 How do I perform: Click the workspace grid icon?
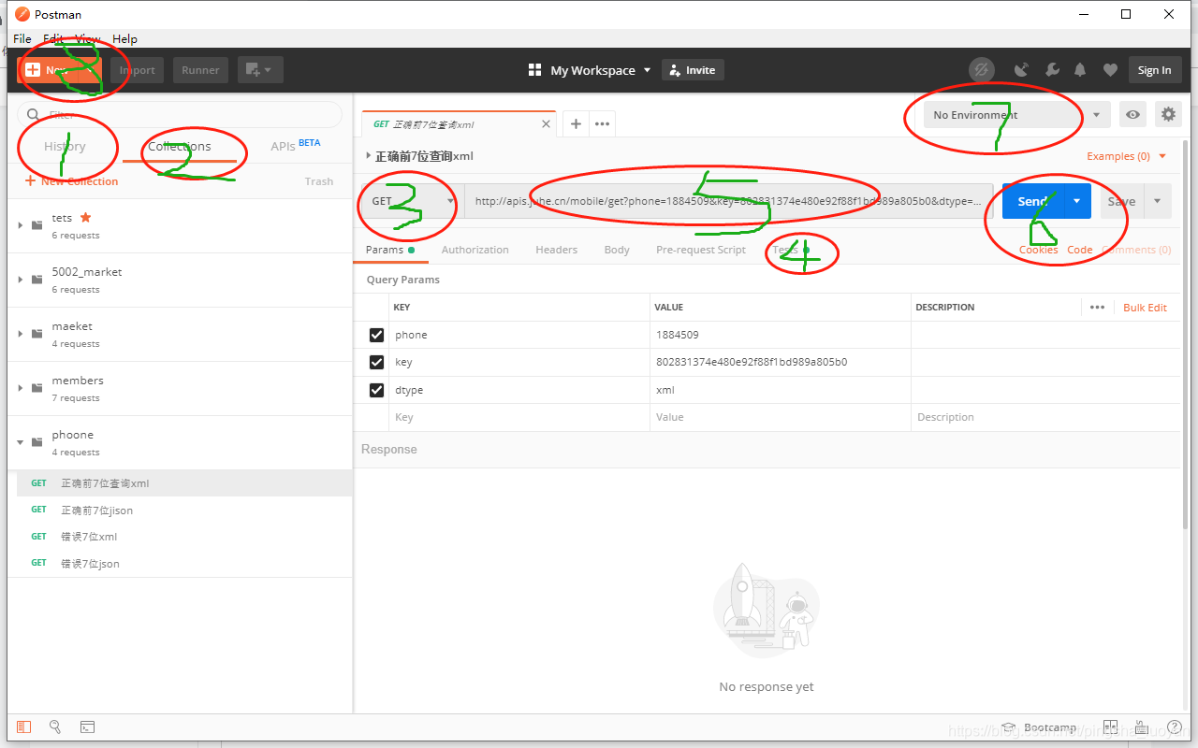pos(535,70)
